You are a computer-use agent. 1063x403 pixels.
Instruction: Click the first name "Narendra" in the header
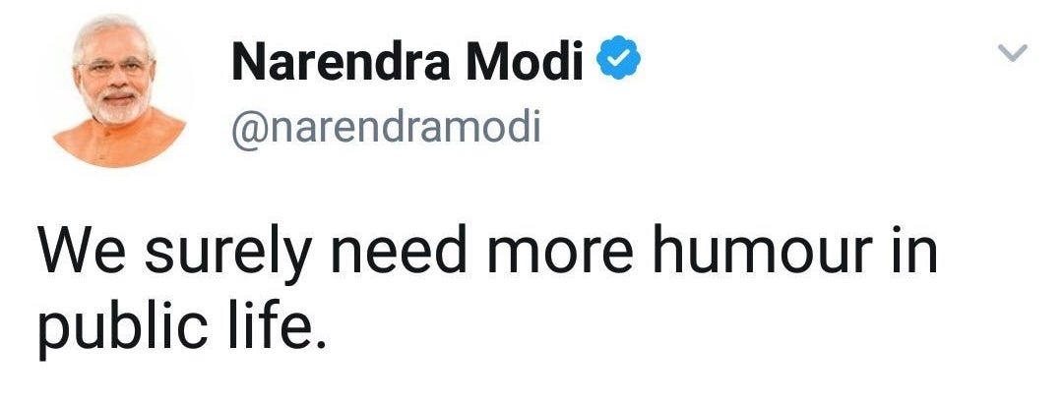tap(341, 61)
